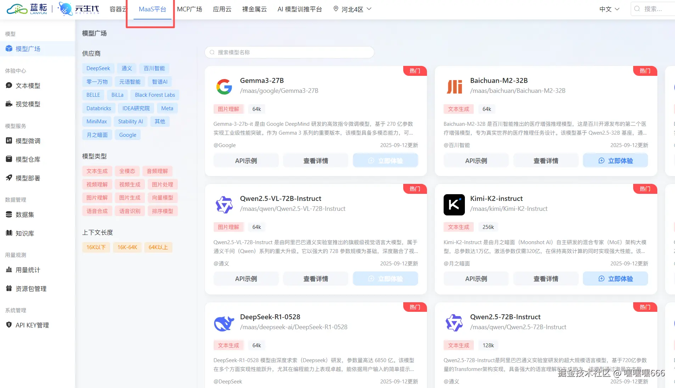Click the Qwen logo on Qwen2.5-72B-Instruct card
This screenshot has height=388, width=675.
(x=454, y=323)
